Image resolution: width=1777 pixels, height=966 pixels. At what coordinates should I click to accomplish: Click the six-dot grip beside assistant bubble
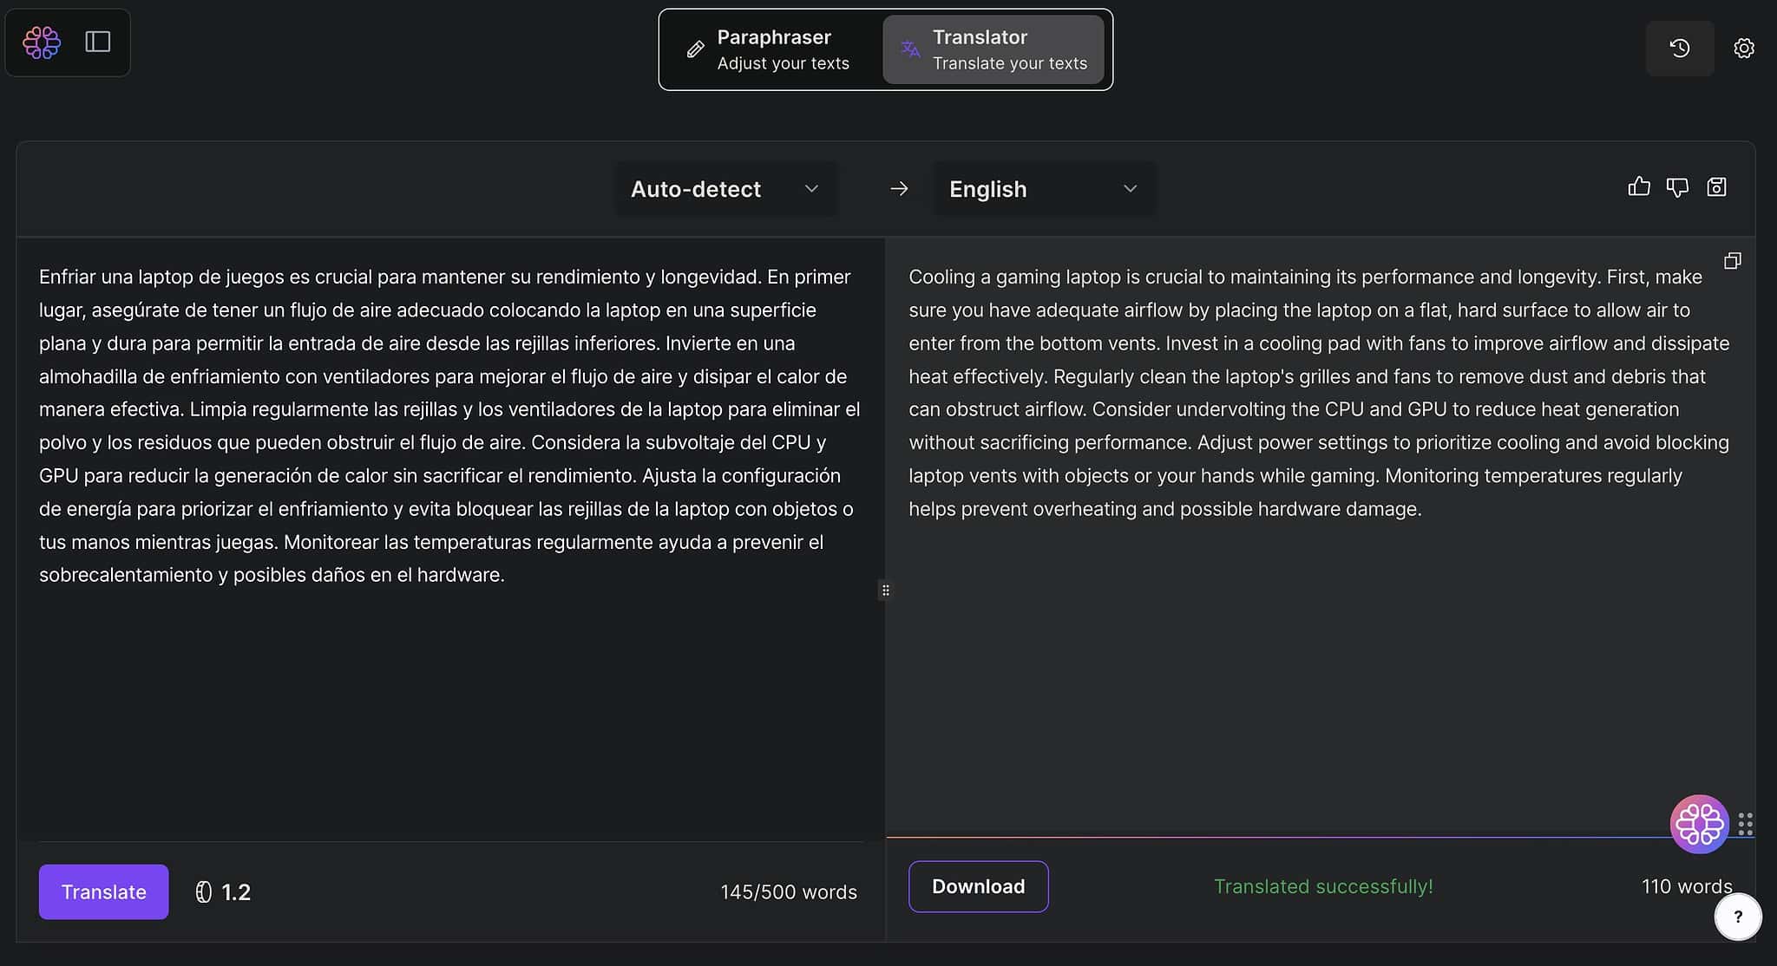coord(1746,824)
